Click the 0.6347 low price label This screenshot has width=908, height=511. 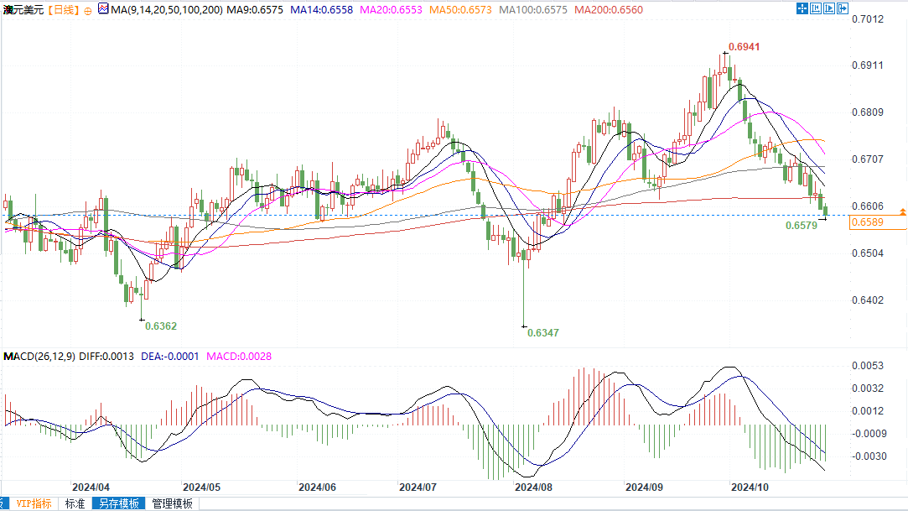[543, 332]
